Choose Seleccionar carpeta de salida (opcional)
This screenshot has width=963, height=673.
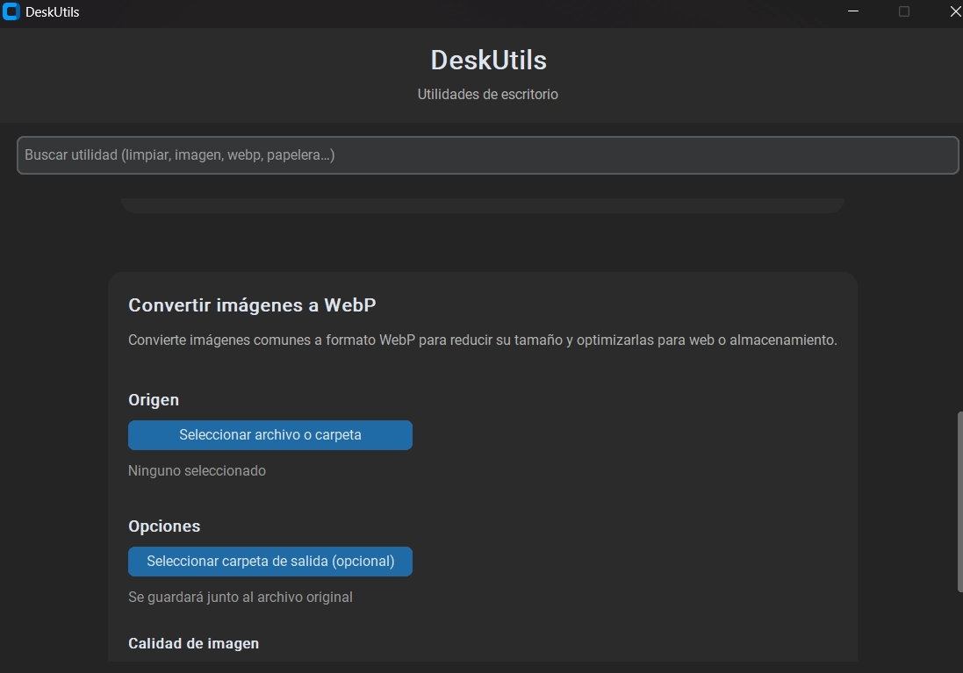tap(270, 562)
